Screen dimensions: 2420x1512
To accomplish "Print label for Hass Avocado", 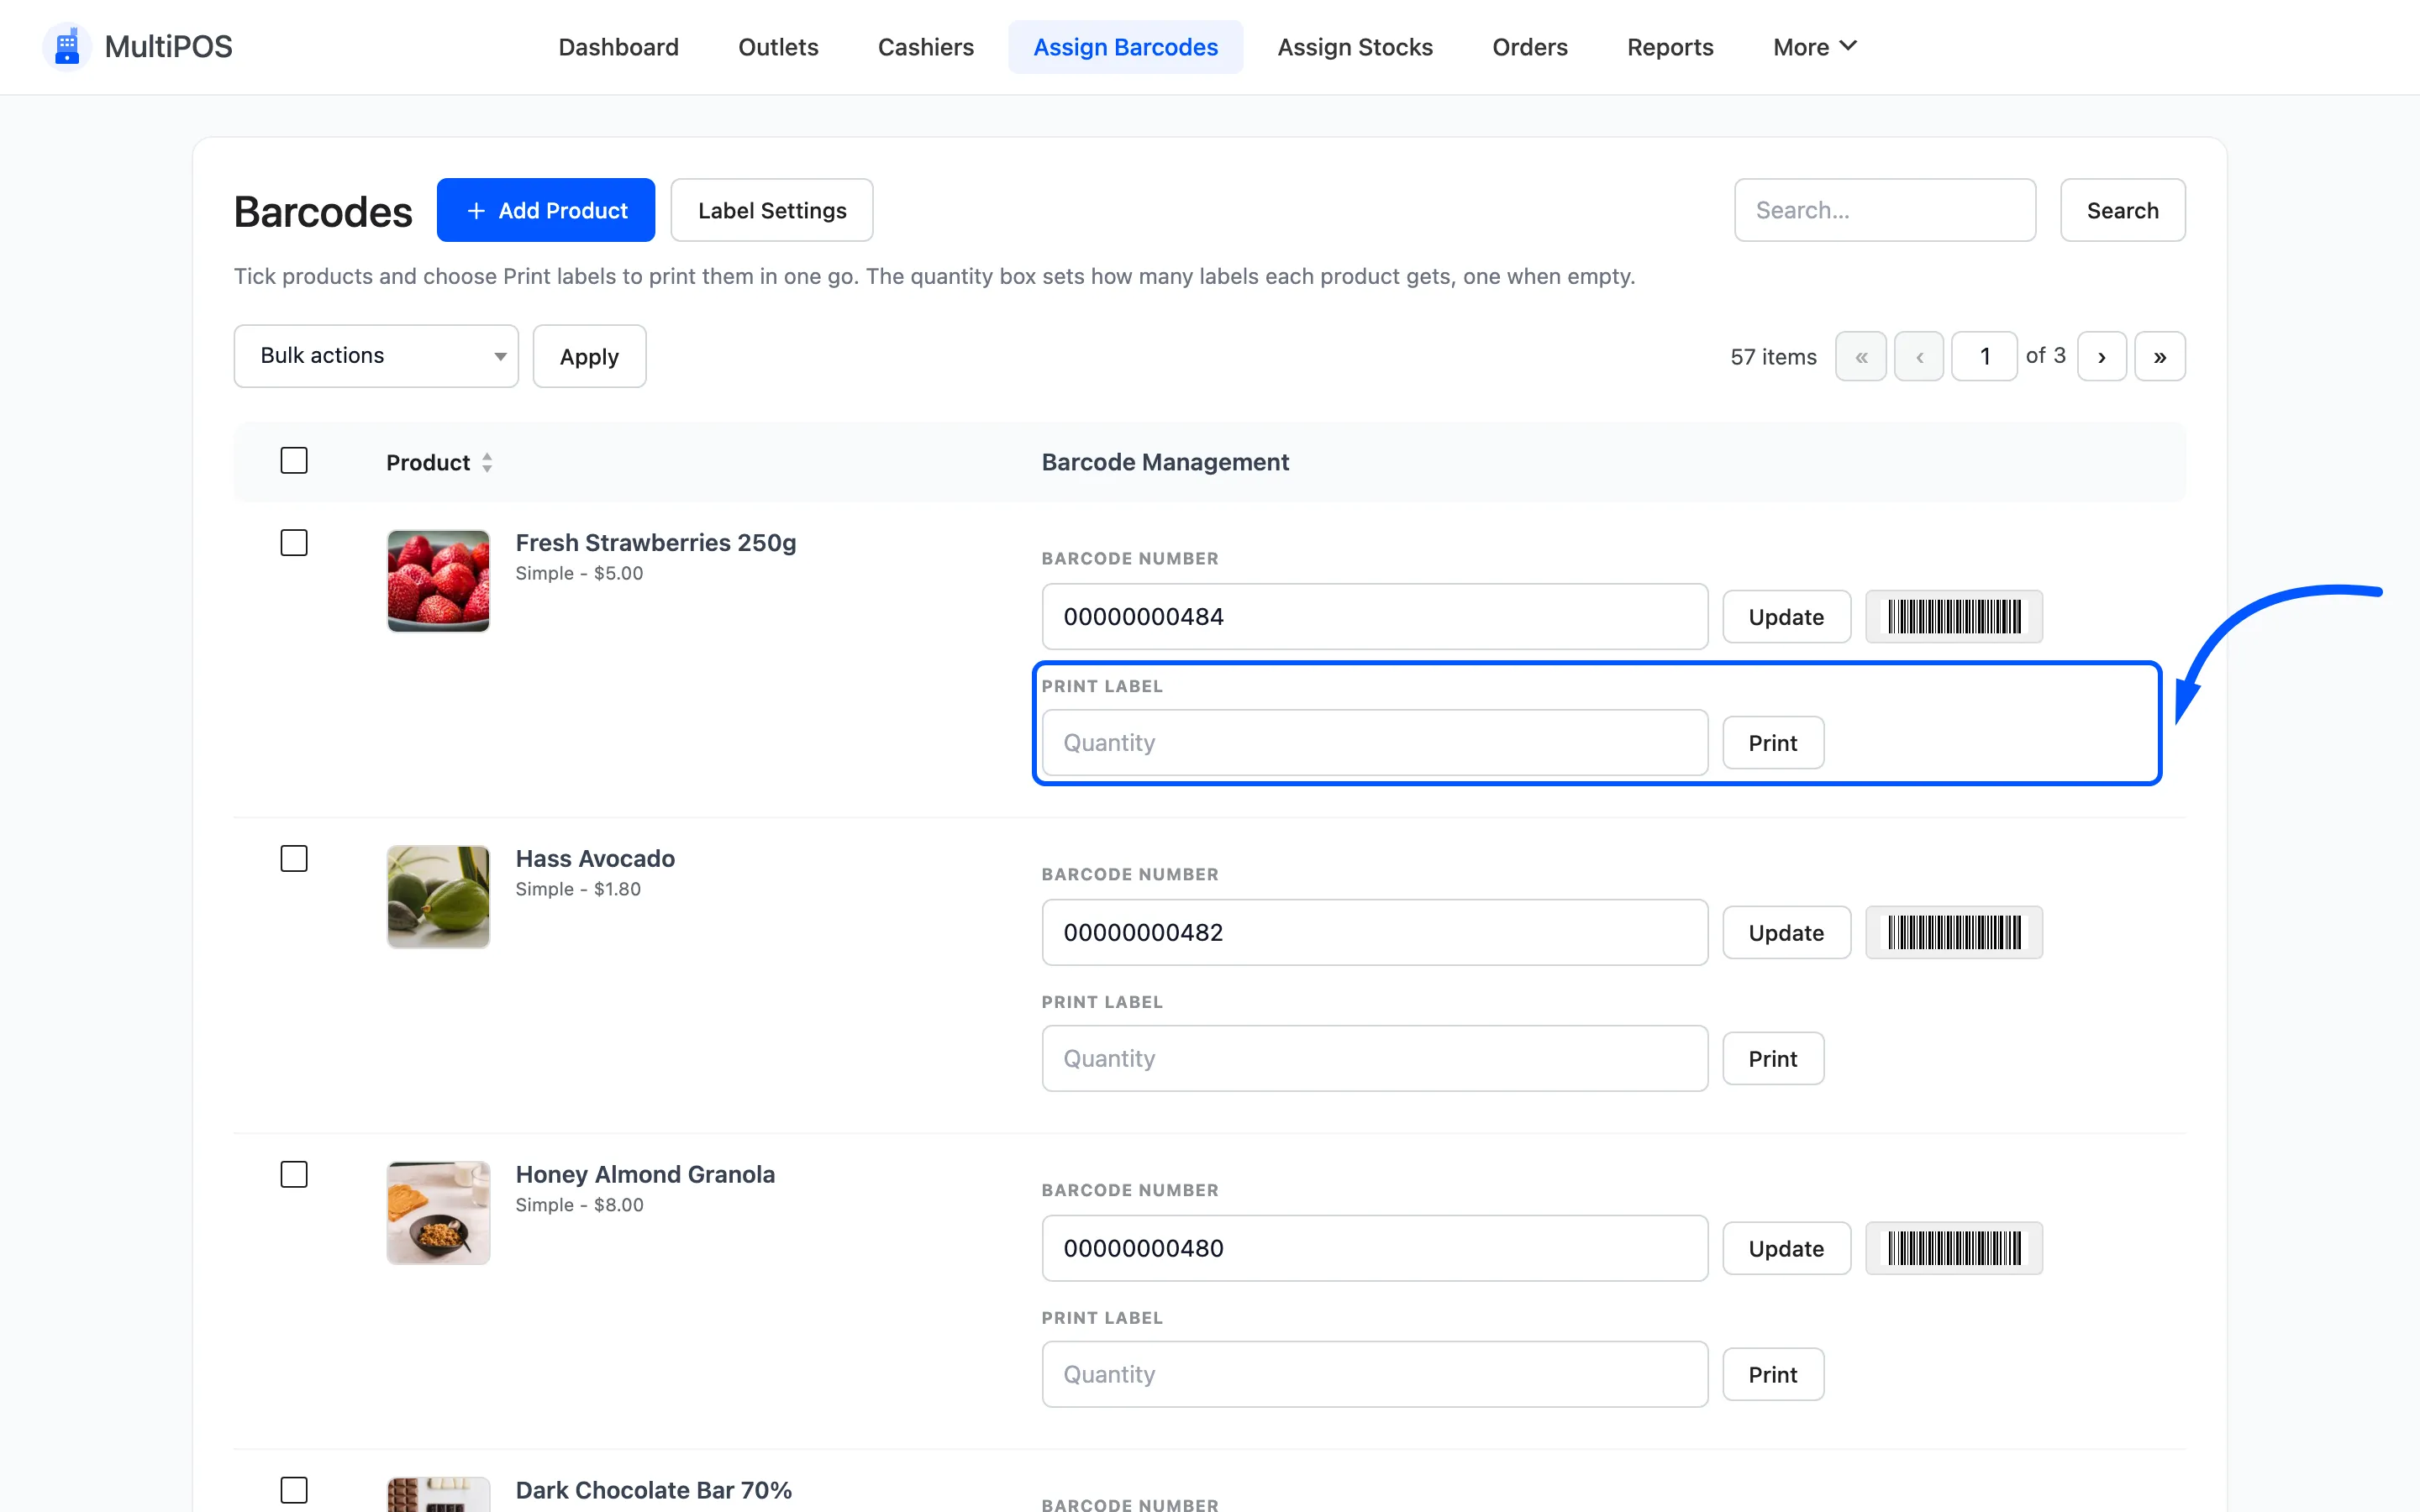I will 1773,1059.
